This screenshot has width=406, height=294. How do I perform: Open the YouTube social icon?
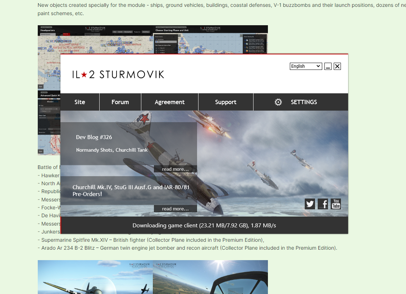336,204
